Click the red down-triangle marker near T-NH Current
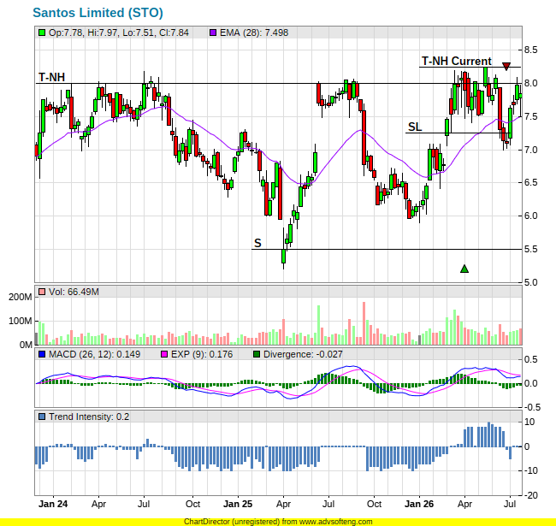This screenshot has width=556, height=526. click(x=506, y=66)
